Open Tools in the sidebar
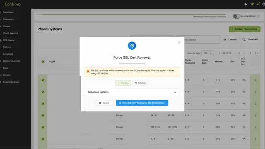Screen dimensions: 265x149 coord(5,68)
